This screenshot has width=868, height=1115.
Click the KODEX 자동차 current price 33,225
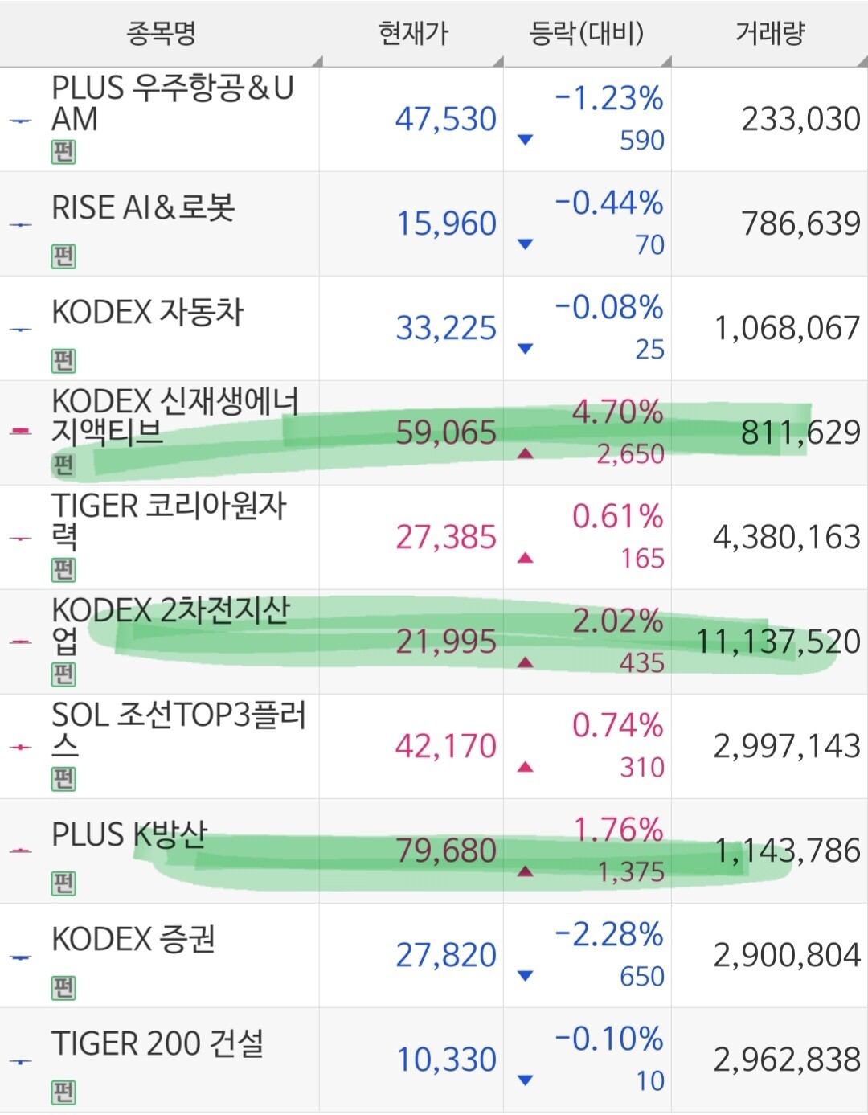coord(447,328)
